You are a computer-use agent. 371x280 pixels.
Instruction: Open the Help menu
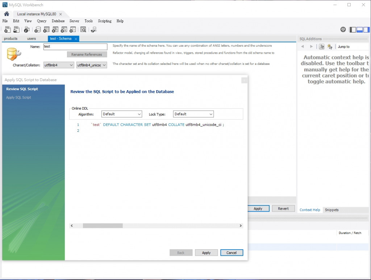(x=120, y=21)
